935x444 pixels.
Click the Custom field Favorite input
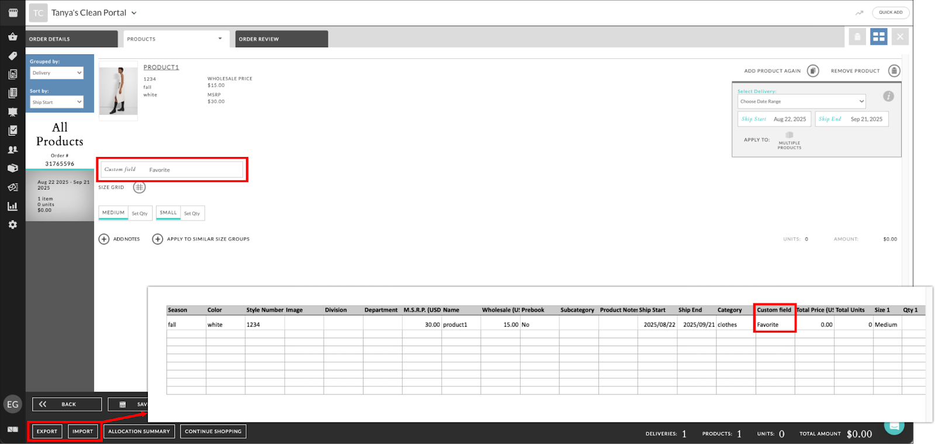pyautogui.click(x=172, y=170)
